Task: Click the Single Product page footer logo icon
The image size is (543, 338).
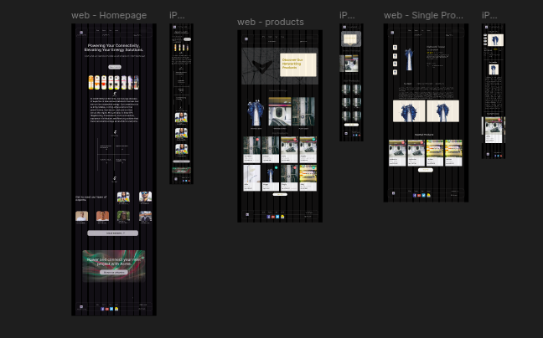Action: (x=393, y=193)
